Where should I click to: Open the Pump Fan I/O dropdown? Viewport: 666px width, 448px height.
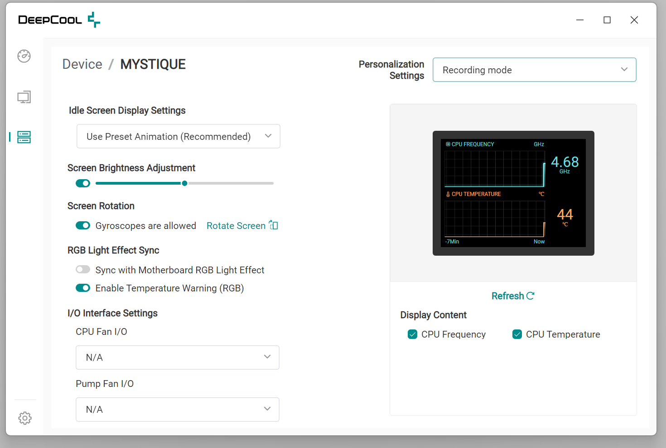pos(177,410)
